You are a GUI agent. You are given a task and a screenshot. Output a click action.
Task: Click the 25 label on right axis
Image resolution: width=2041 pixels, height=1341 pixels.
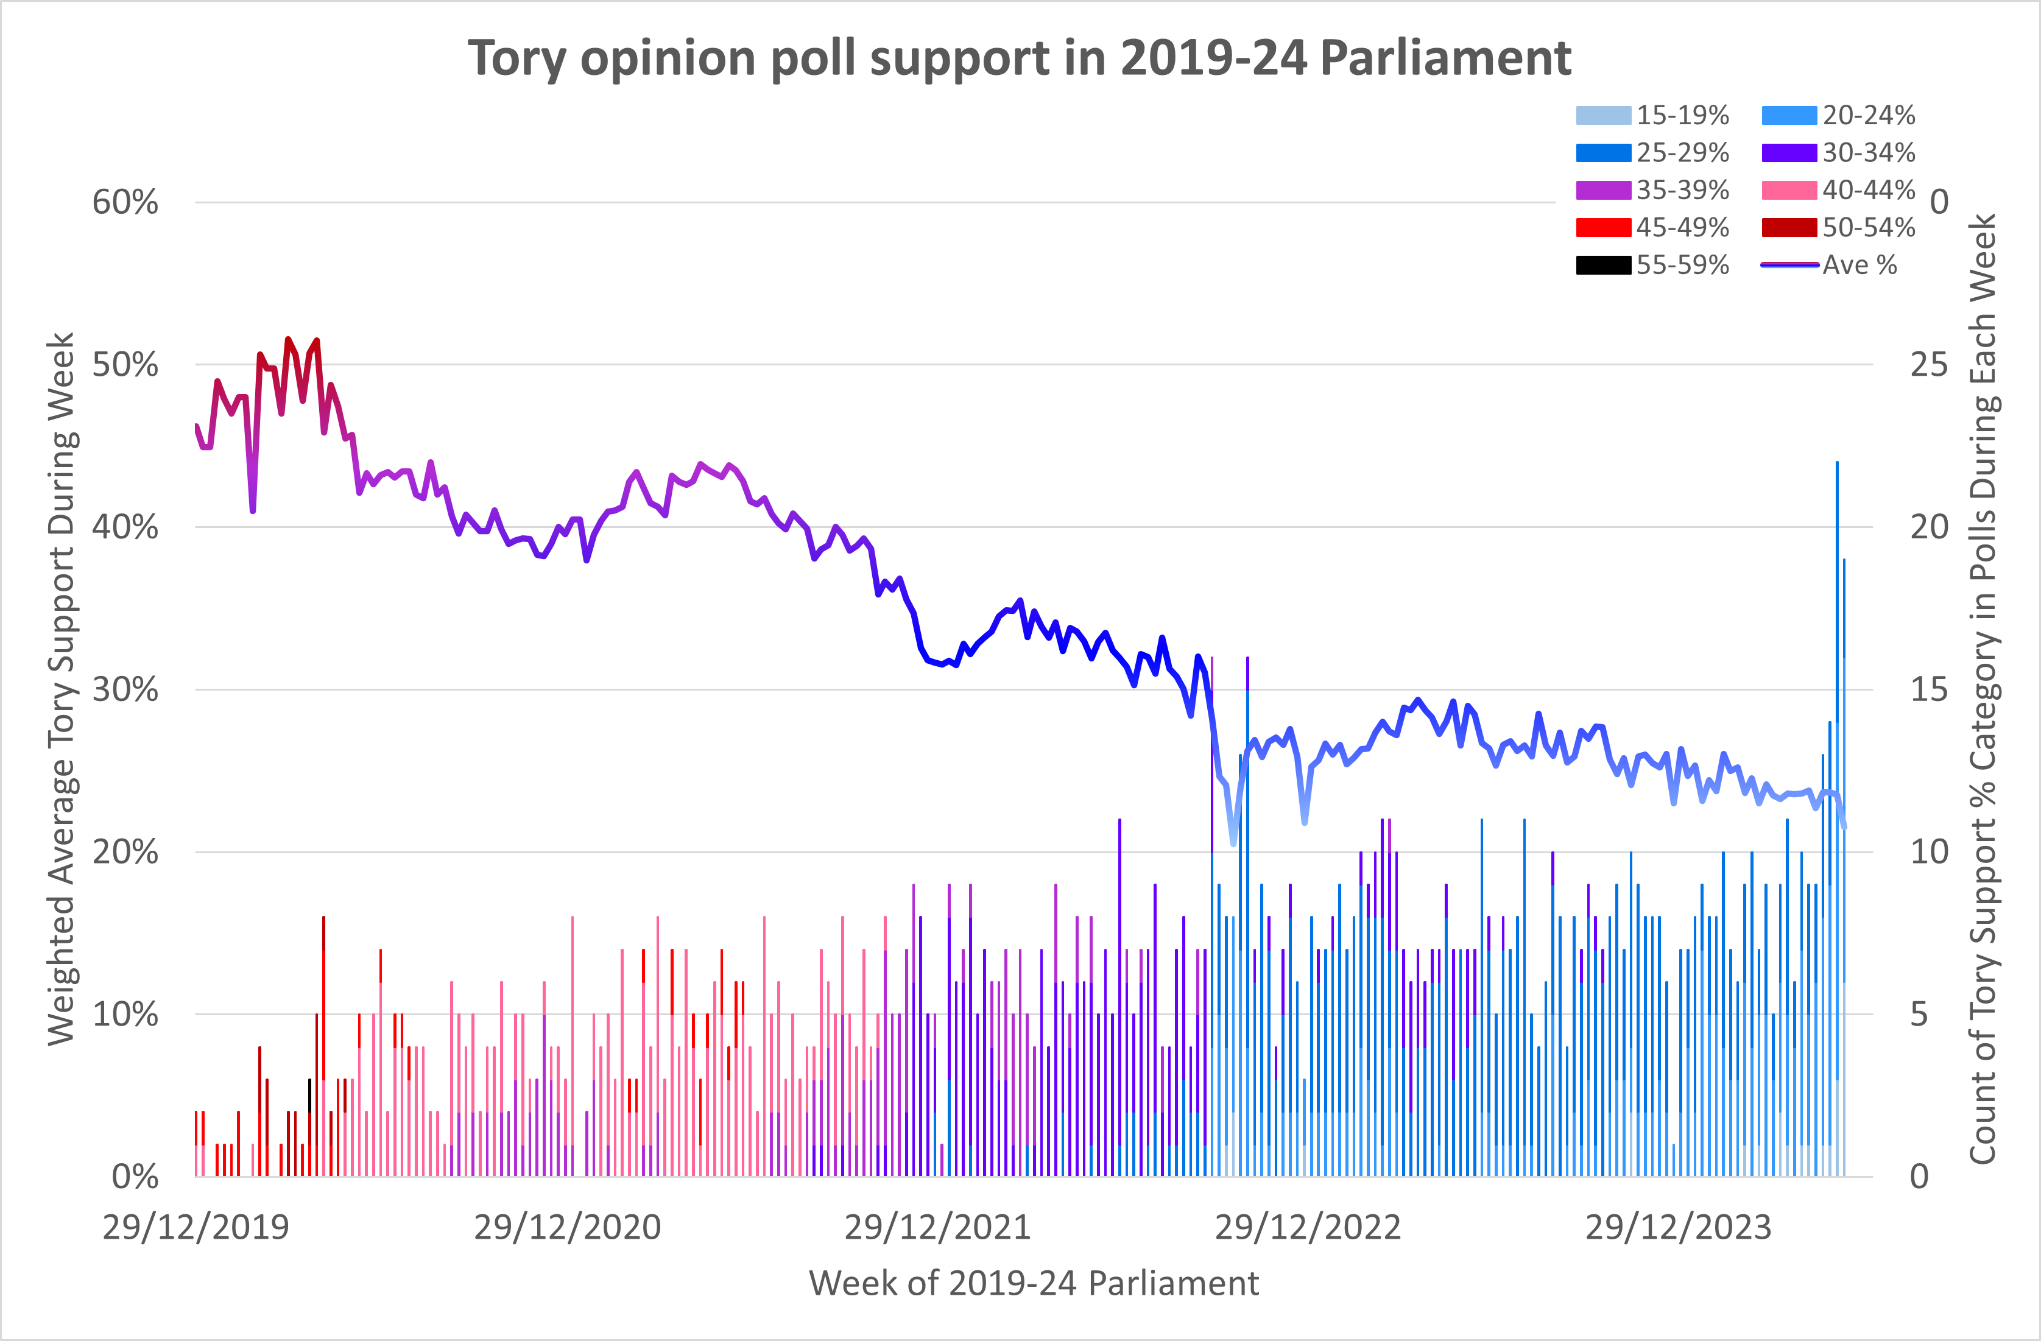[x=1930, y=365]
